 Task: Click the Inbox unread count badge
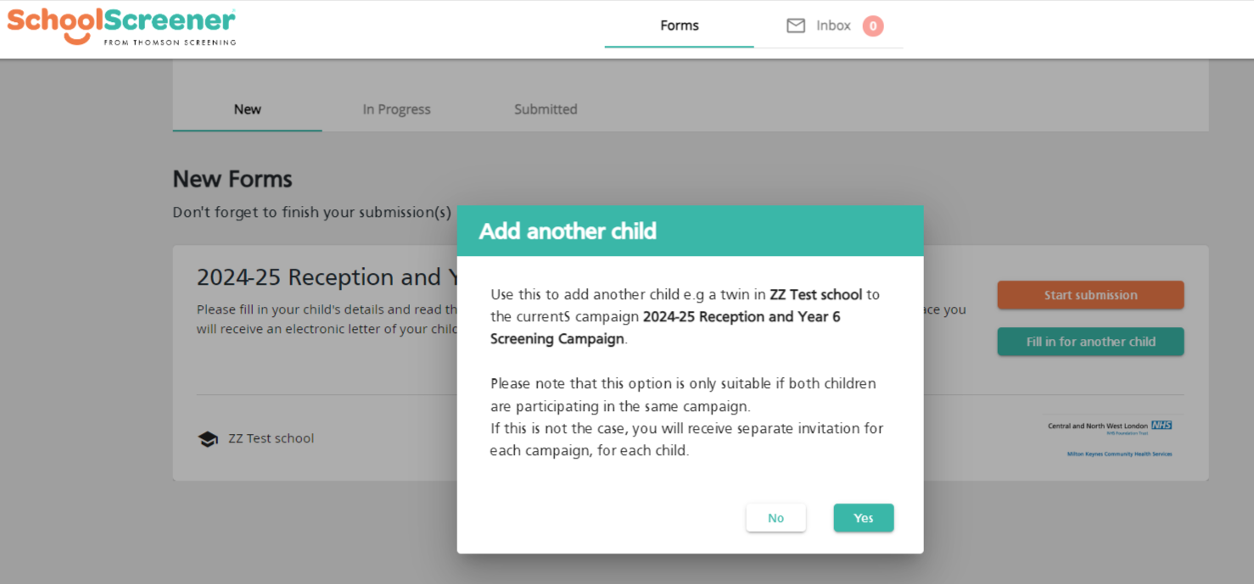(873, 26)
